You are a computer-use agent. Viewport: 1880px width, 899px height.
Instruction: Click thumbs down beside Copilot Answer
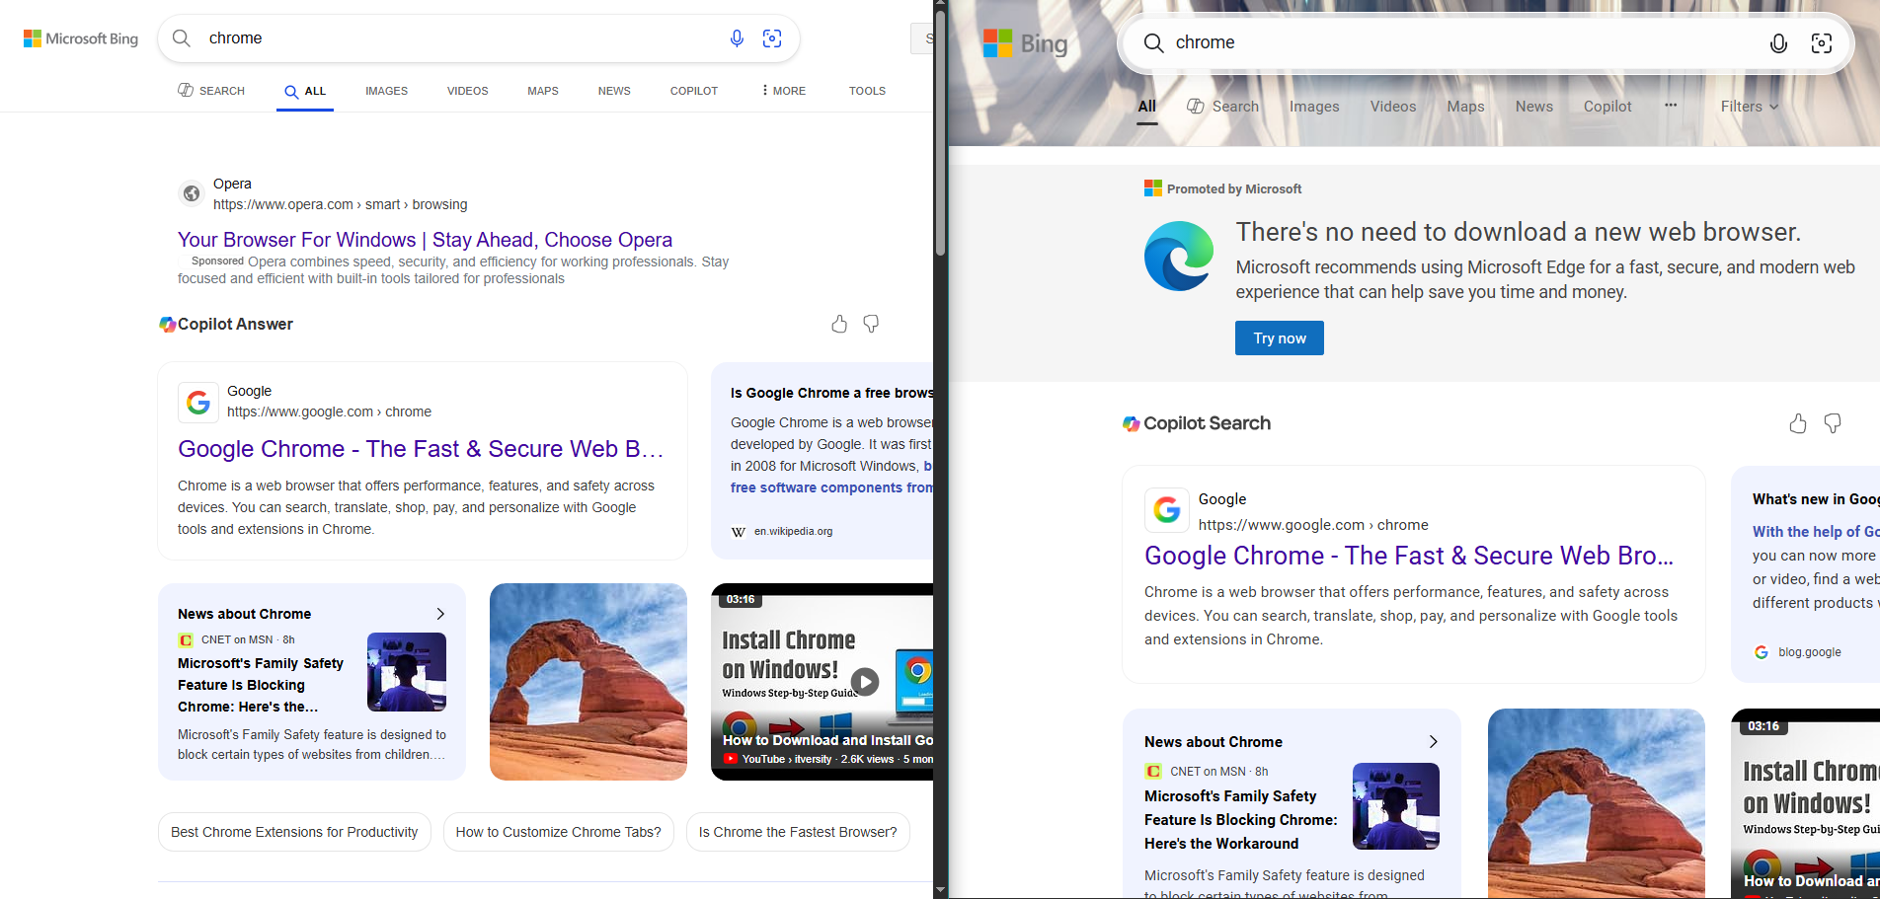point(871,324)
